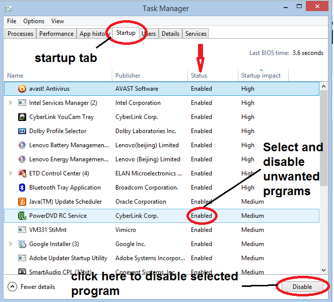Click Vimicro publisher cell
This screenshot has width=334, height=302.
[125, 230]
